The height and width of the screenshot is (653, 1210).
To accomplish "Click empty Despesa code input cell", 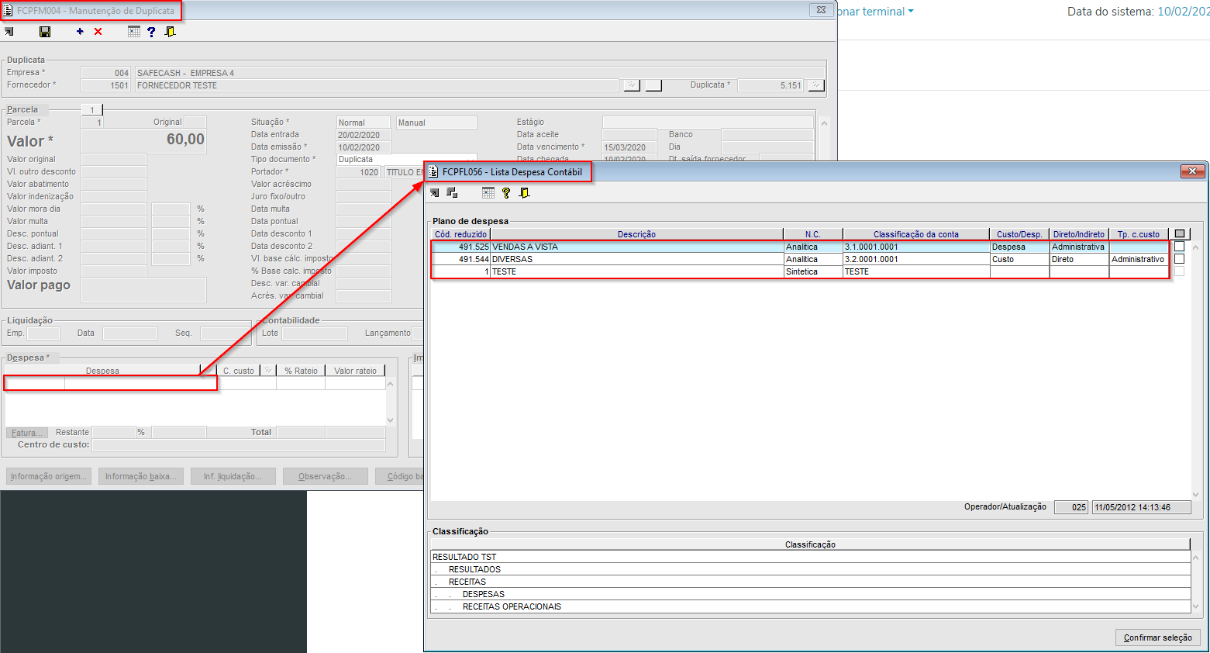I will point(35,383).
